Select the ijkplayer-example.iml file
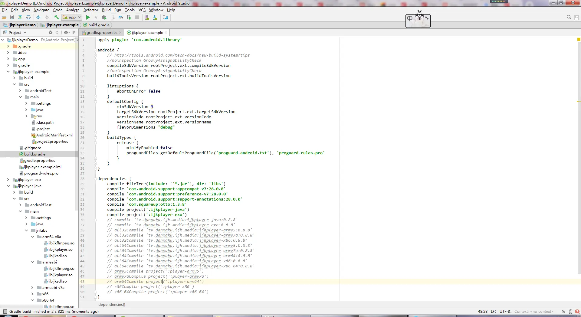 click(x=40, y=167)
